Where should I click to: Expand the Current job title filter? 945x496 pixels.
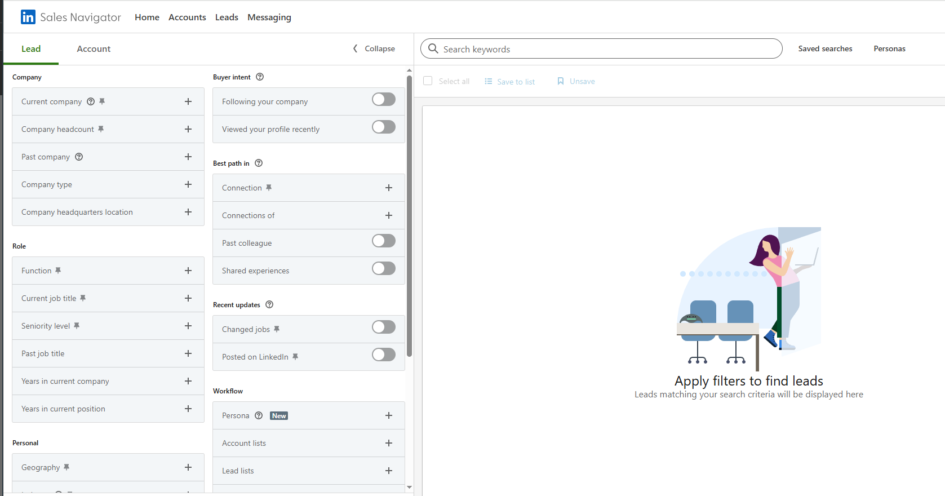tap(188, 298)
